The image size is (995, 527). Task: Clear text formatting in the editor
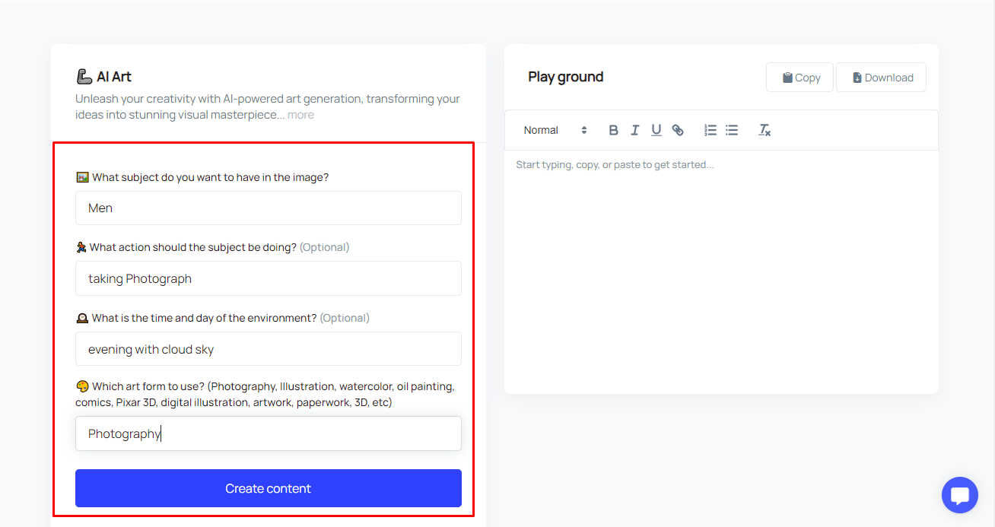(x=765, y=130)
